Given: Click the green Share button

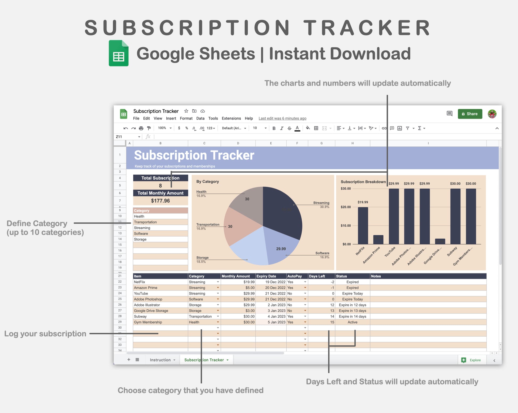Looking at the screenshot, I should [470, 114].
